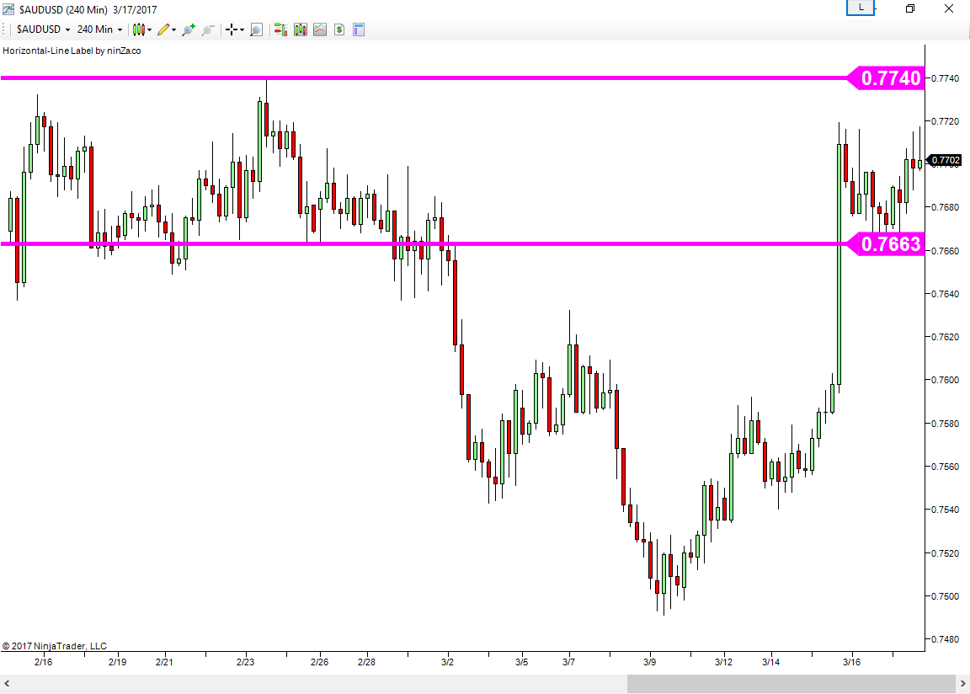Click the horizontal scrollbar thumb
Image resolution: width=970 pixels, height=694 pixels.
(791, 684)
